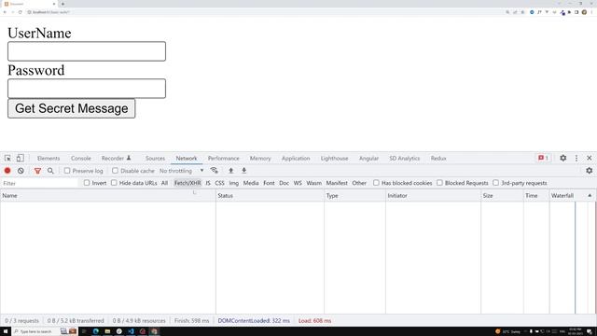This screenshot has width=597, height=336.
Task: Open the Redux tab
Action: pos(438,158)
